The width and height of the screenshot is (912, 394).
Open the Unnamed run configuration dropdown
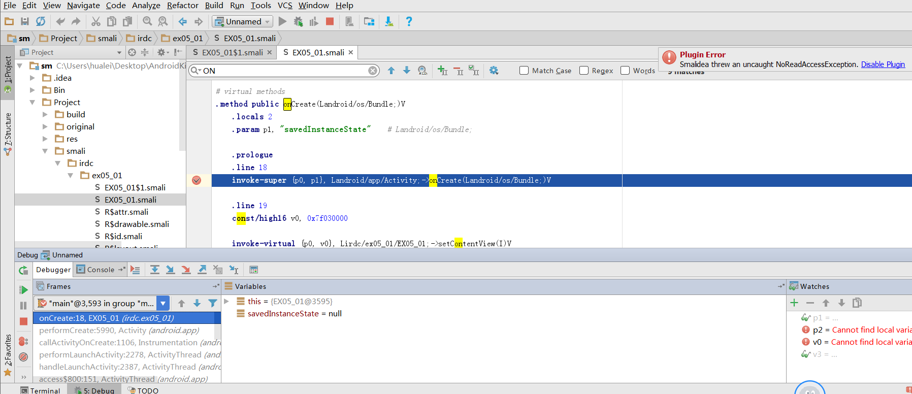point(243,21)
